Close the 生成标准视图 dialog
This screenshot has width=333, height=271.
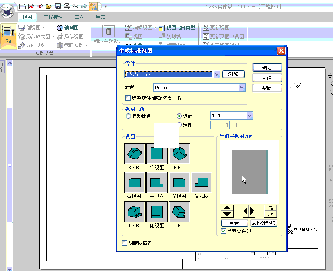point(281,51)
